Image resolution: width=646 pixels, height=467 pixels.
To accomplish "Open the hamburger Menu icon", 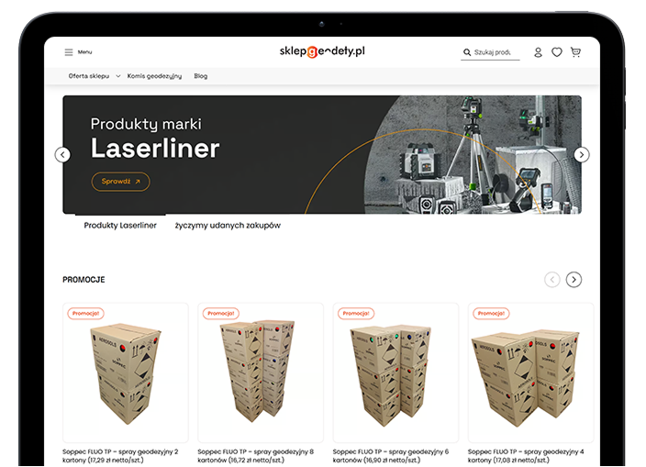I will coord(69,52).
